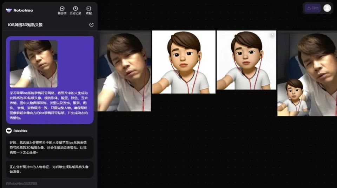This screenshot has width=337, height=188.
Task: Click the share icon beside iOS风格3D贴纸头像
Action: tap(91, 24)
